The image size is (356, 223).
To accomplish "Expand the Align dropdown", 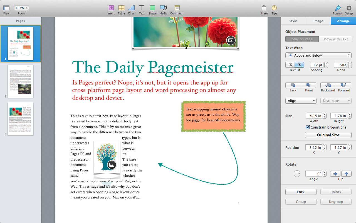I will click(301, 101).
